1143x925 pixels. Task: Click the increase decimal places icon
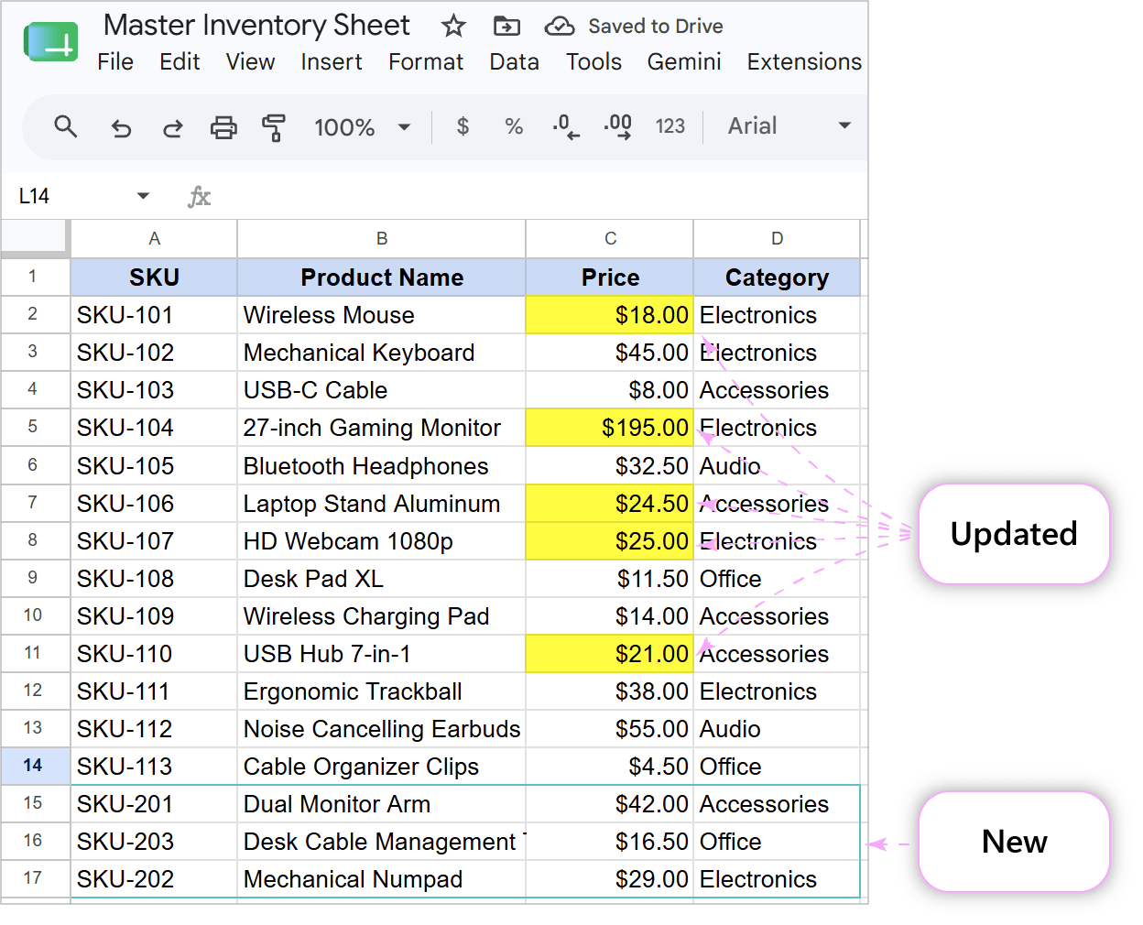[x=618, y=126]
